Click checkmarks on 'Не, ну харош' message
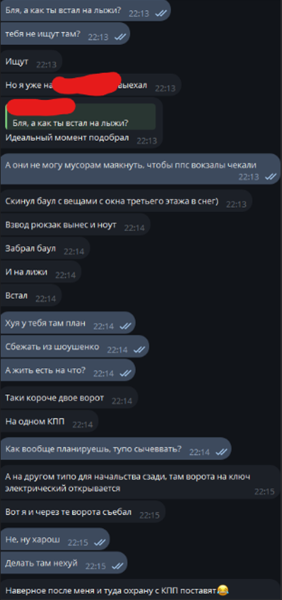This screenshot has width=282, height=600. [99, 542]
